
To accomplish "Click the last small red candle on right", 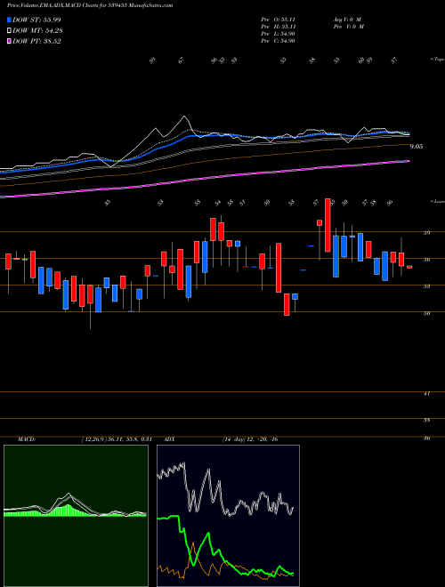I will (409, 267).
